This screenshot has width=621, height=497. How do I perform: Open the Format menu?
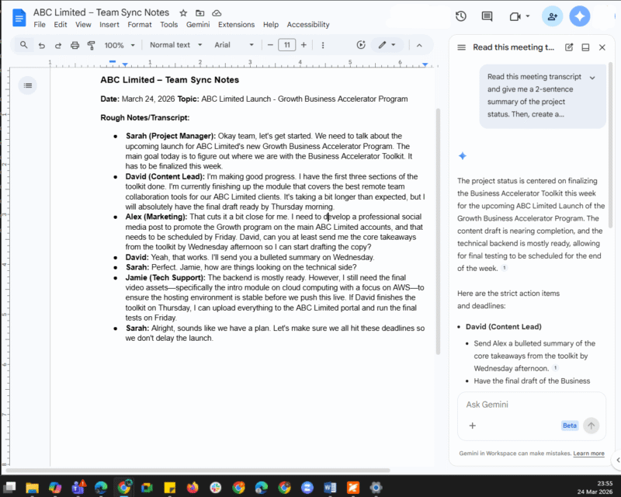[140, 25]
